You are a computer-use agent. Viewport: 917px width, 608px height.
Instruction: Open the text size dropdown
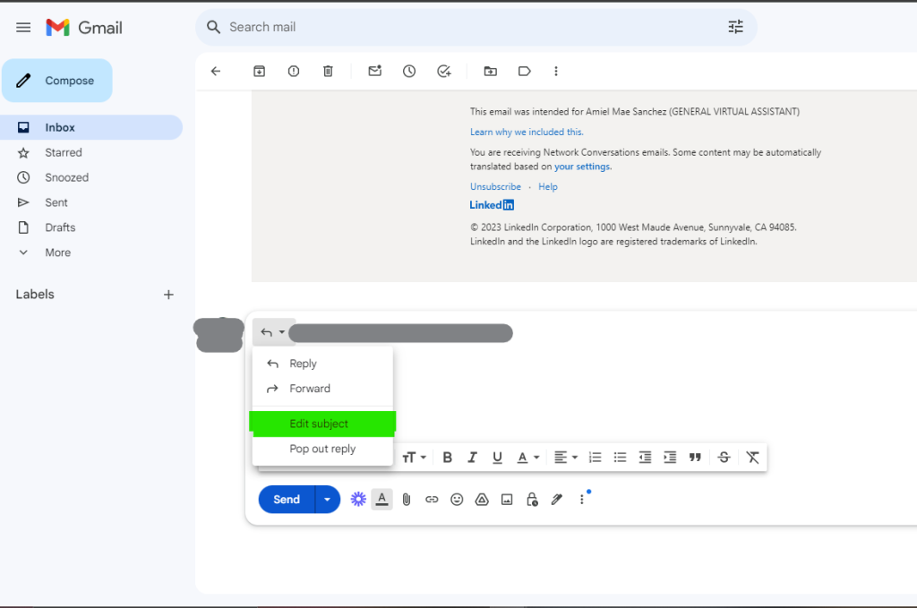click(414, 458)
